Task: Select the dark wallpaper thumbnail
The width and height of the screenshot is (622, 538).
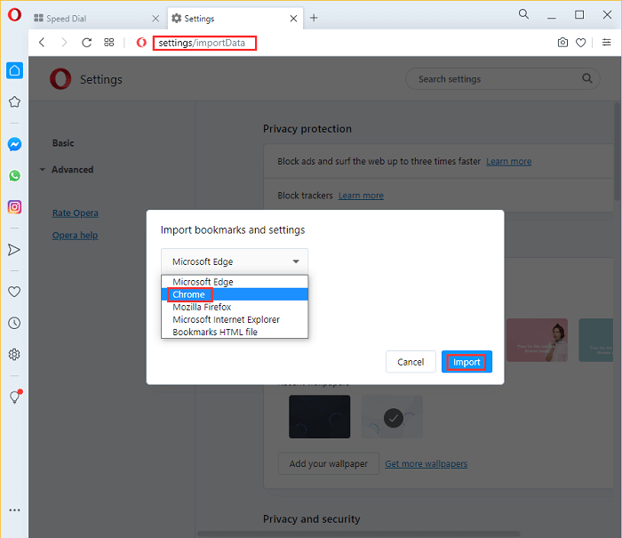Action: [319, 416]
